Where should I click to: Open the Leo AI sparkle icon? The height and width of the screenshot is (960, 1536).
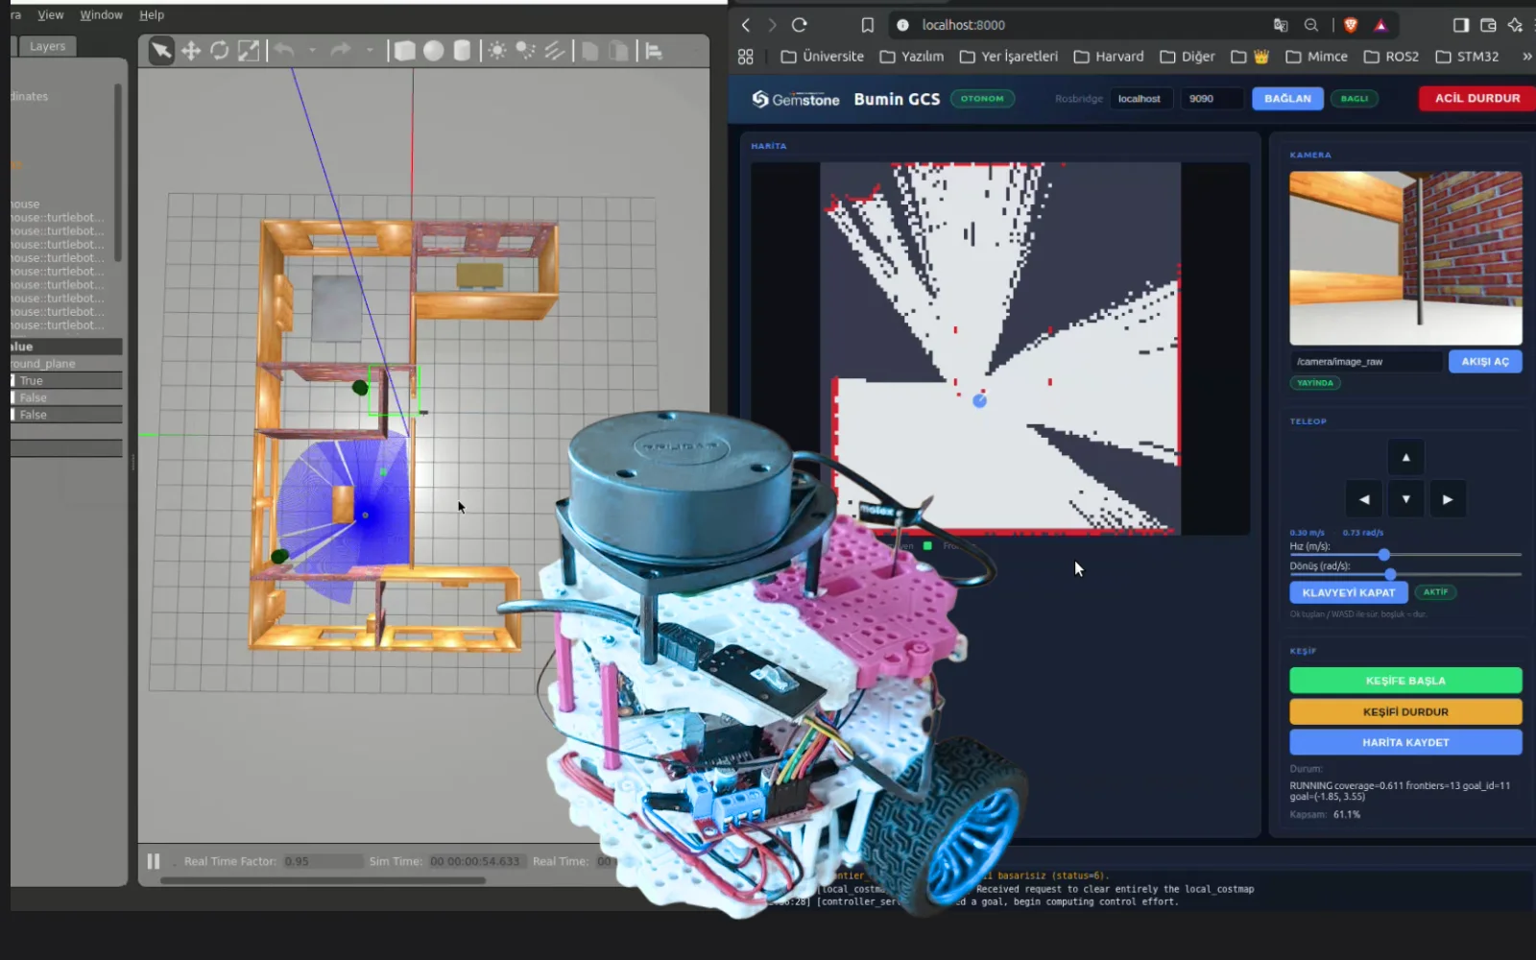(x=1515, y=25)
